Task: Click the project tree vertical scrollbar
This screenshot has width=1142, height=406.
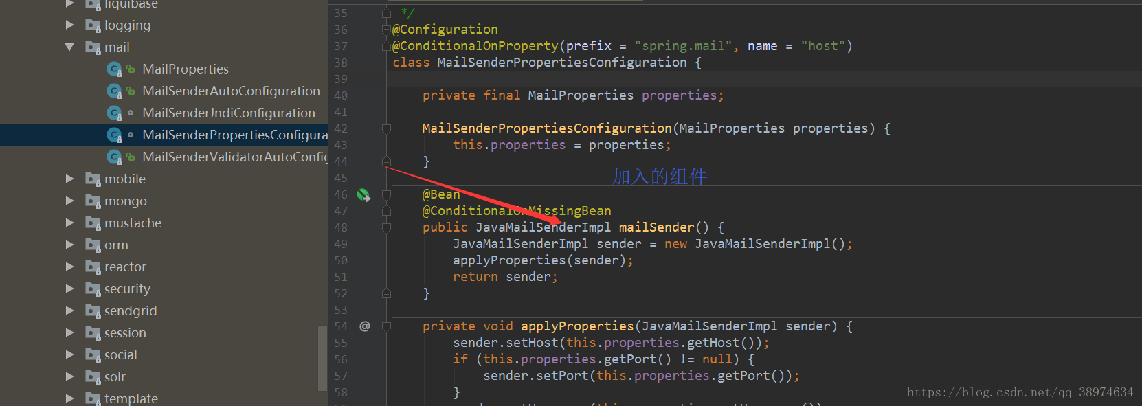Action: [322, 357]
